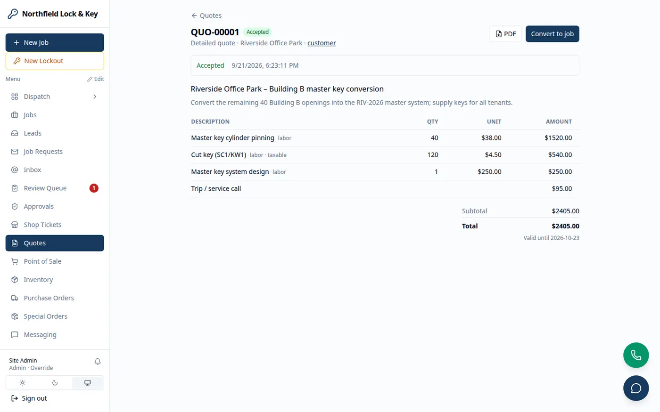This screenshot has width=660, height=412.
Task: Click the Cut key (SC1/KW1) line item
Action: tap(385, 155)
